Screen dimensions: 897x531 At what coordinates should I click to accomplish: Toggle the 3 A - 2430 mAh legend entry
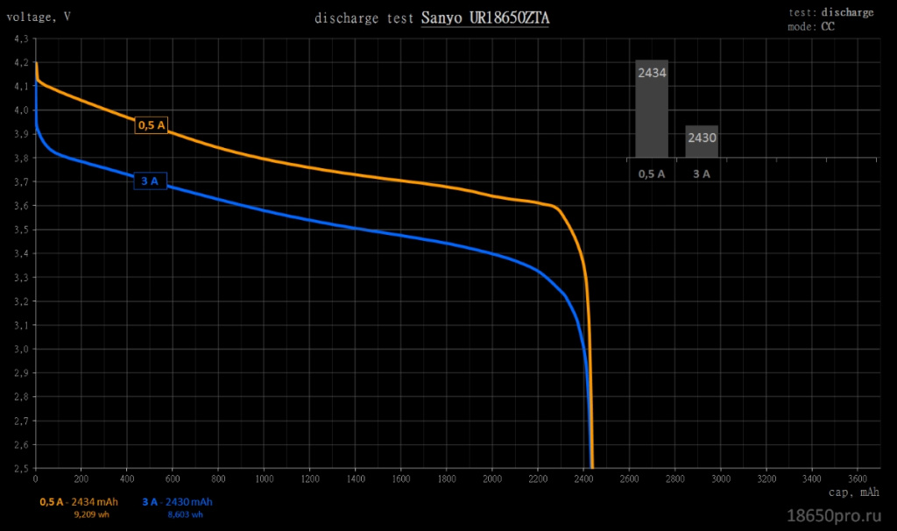point(177,502)
